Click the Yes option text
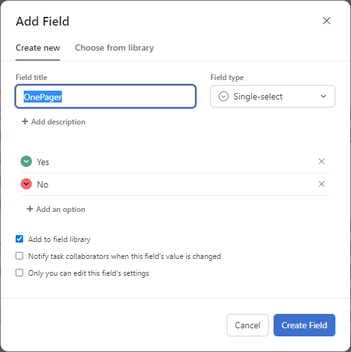The height and width of the screenshot is (352, 351). 43,162
